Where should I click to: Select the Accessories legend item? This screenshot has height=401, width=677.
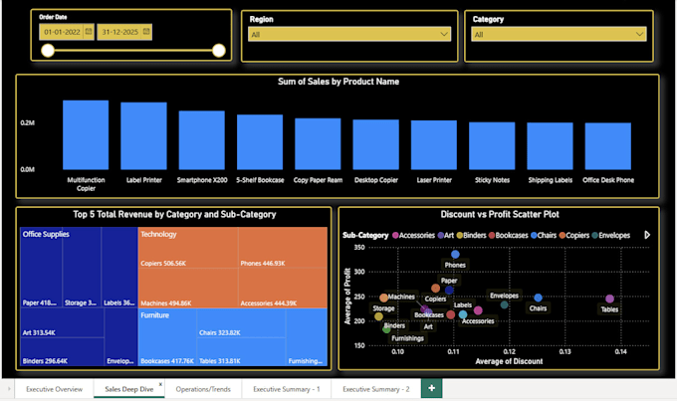413,235
